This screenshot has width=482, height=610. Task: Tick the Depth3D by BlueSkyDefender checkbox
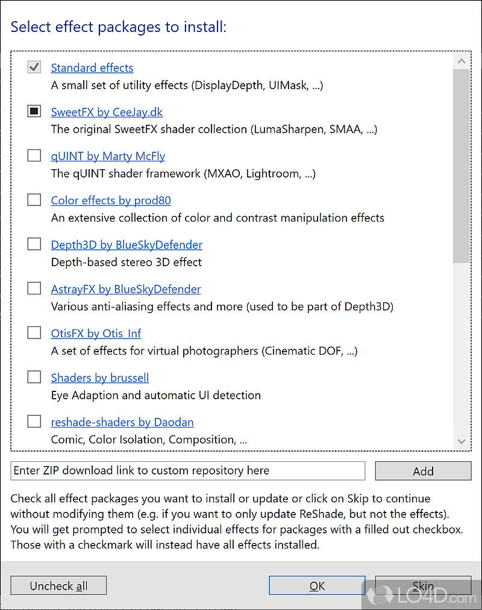pyautogui.click(x=34, y=244)
